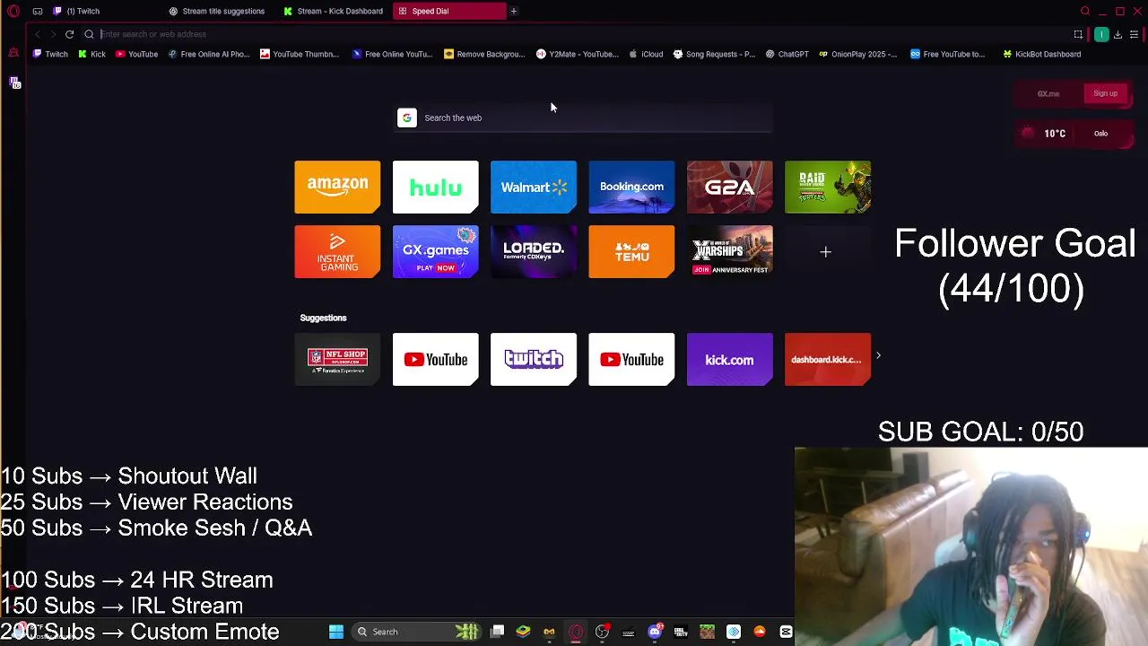
Task: Open the YouTube bookmark
Action: point(136,54)
